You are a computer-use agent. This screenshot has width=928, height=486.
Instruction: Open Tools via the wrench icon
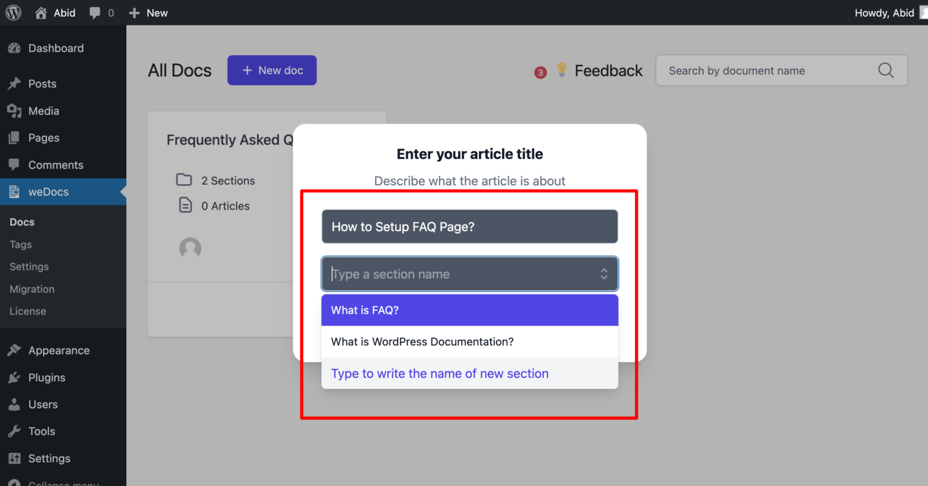[15, 431]
